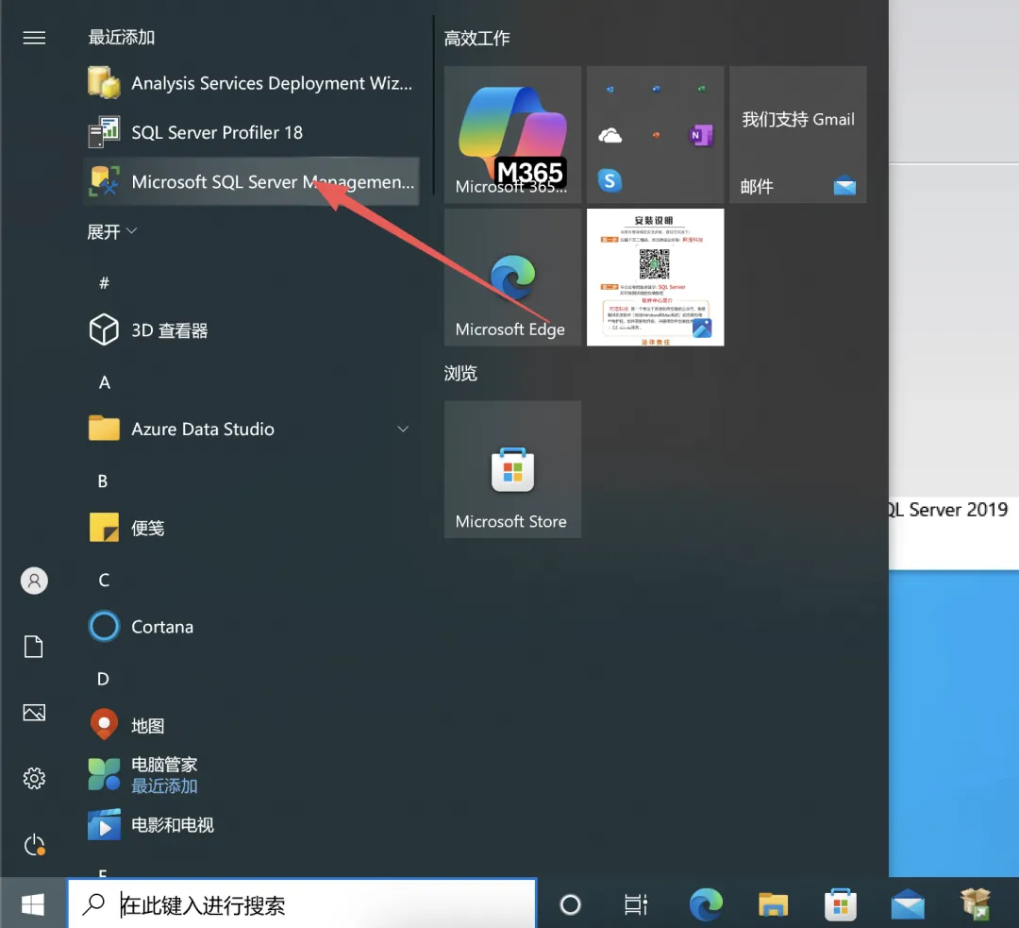1019x928 pixels.
Task: Click the B letter group header
Action: pos(103,481)
